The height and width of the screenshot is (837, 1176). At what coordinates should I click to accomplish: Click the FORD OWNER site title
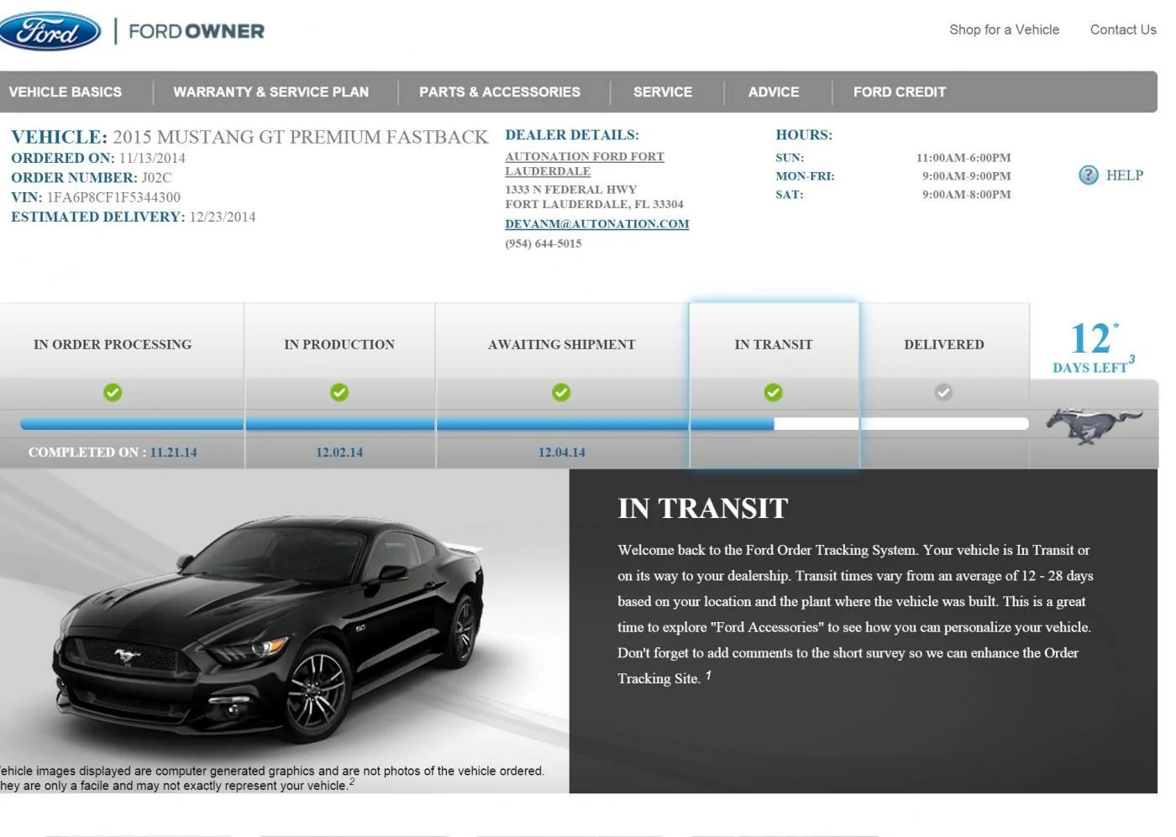tap(197, 31)
